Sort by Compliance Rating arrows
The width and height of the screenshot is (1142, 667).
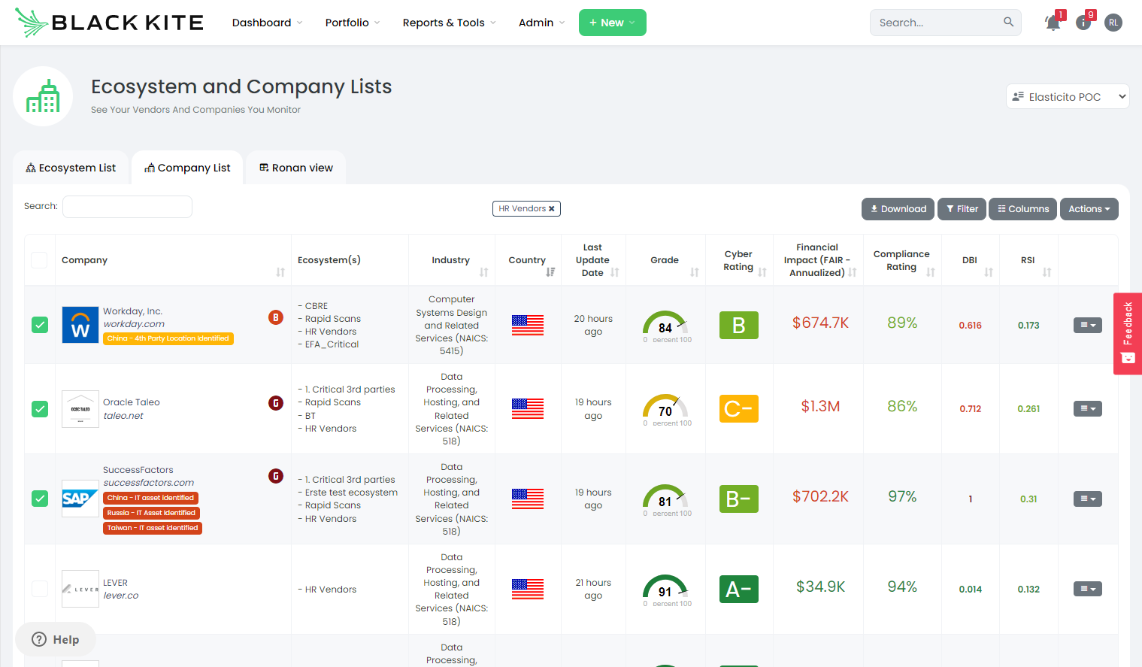click(931, 272)
